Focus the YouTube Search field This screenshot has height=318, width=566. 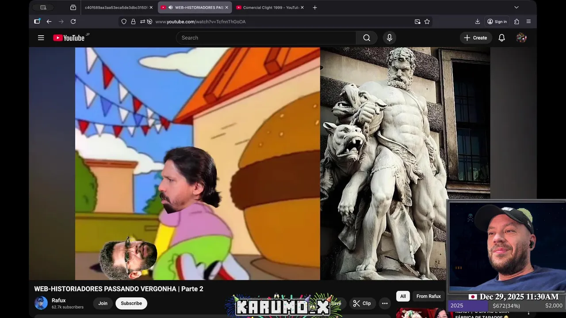point(266,38)
